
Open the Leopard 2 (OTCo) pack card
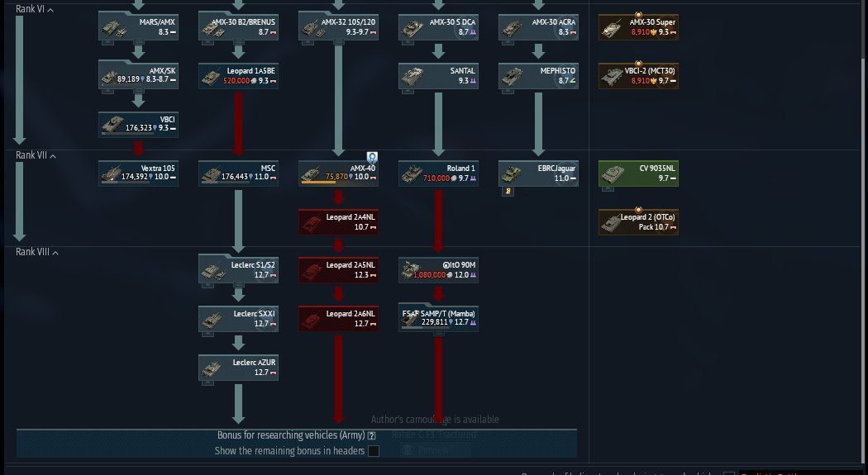[x=638, y=221]
